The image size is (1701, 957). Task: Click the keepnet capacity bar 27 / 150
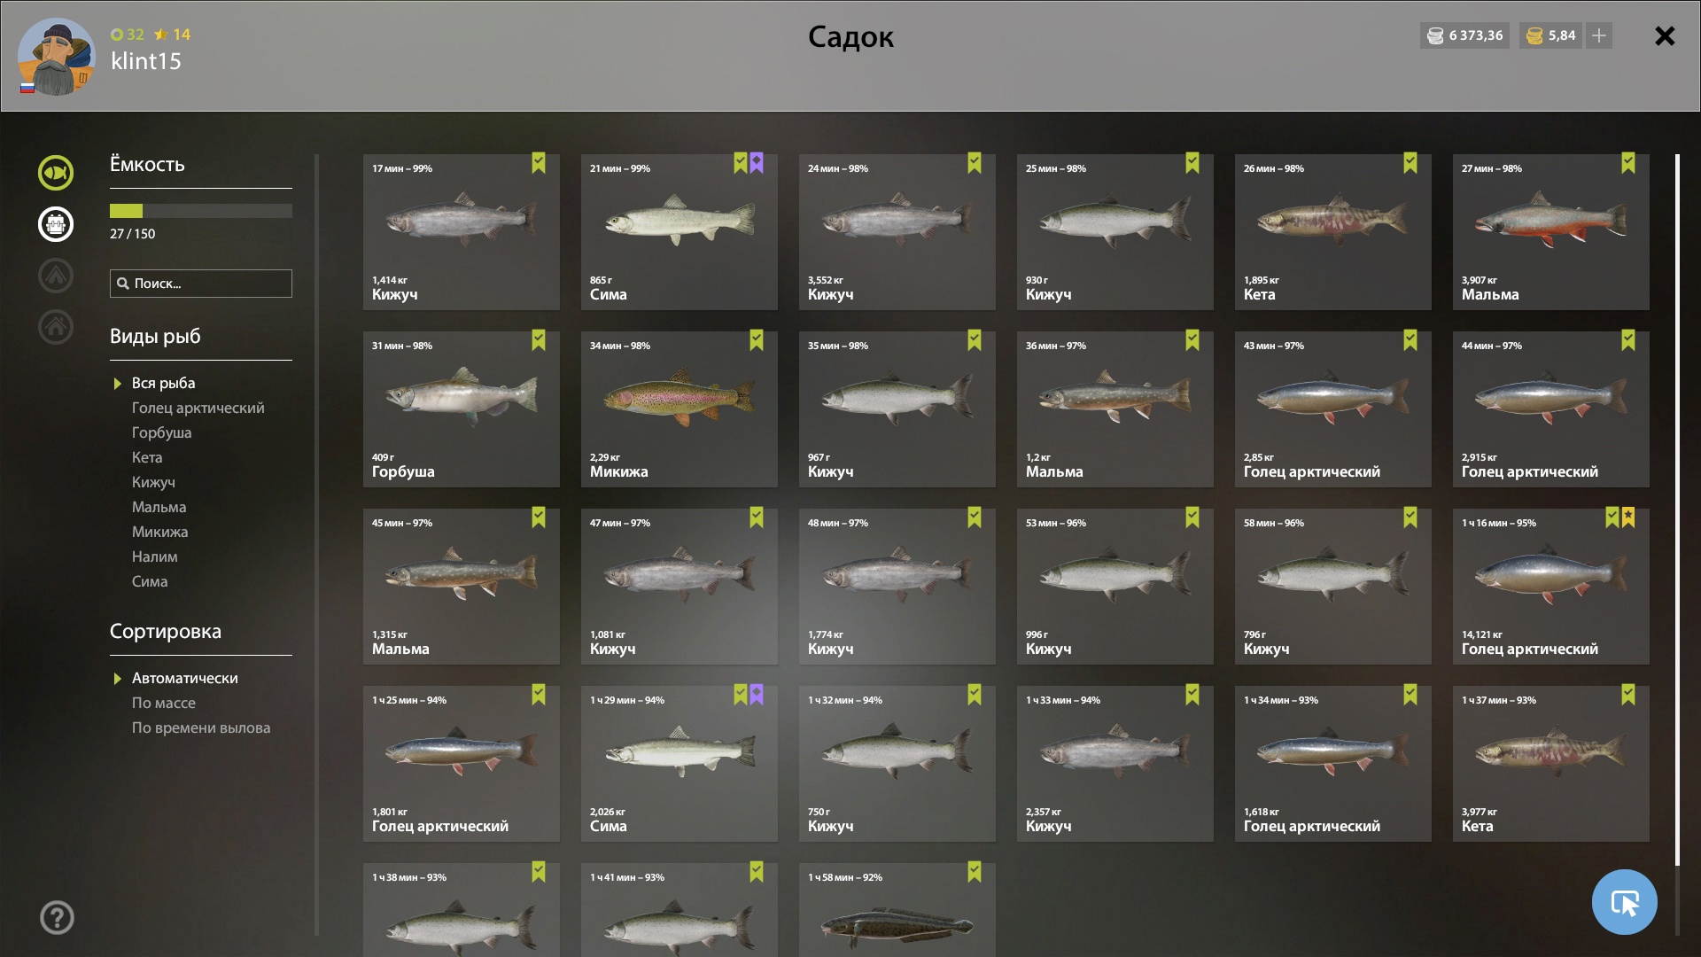tap(201, 211)
